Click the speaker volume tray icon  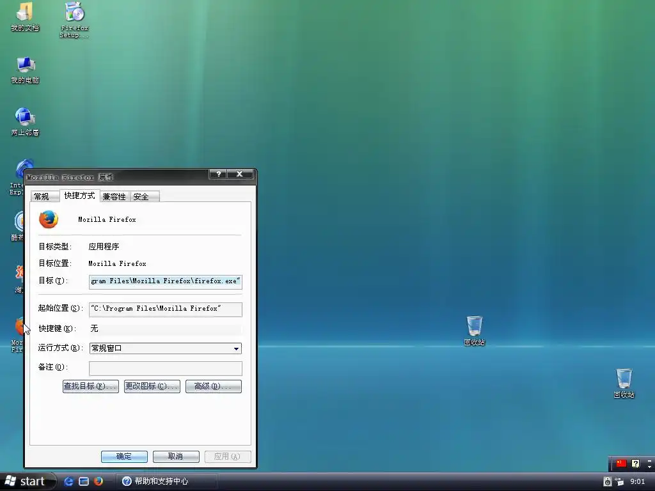tap(608, 481)
